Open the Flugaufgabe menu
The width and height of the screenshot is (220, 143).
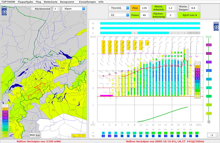[x=25, y=2]
